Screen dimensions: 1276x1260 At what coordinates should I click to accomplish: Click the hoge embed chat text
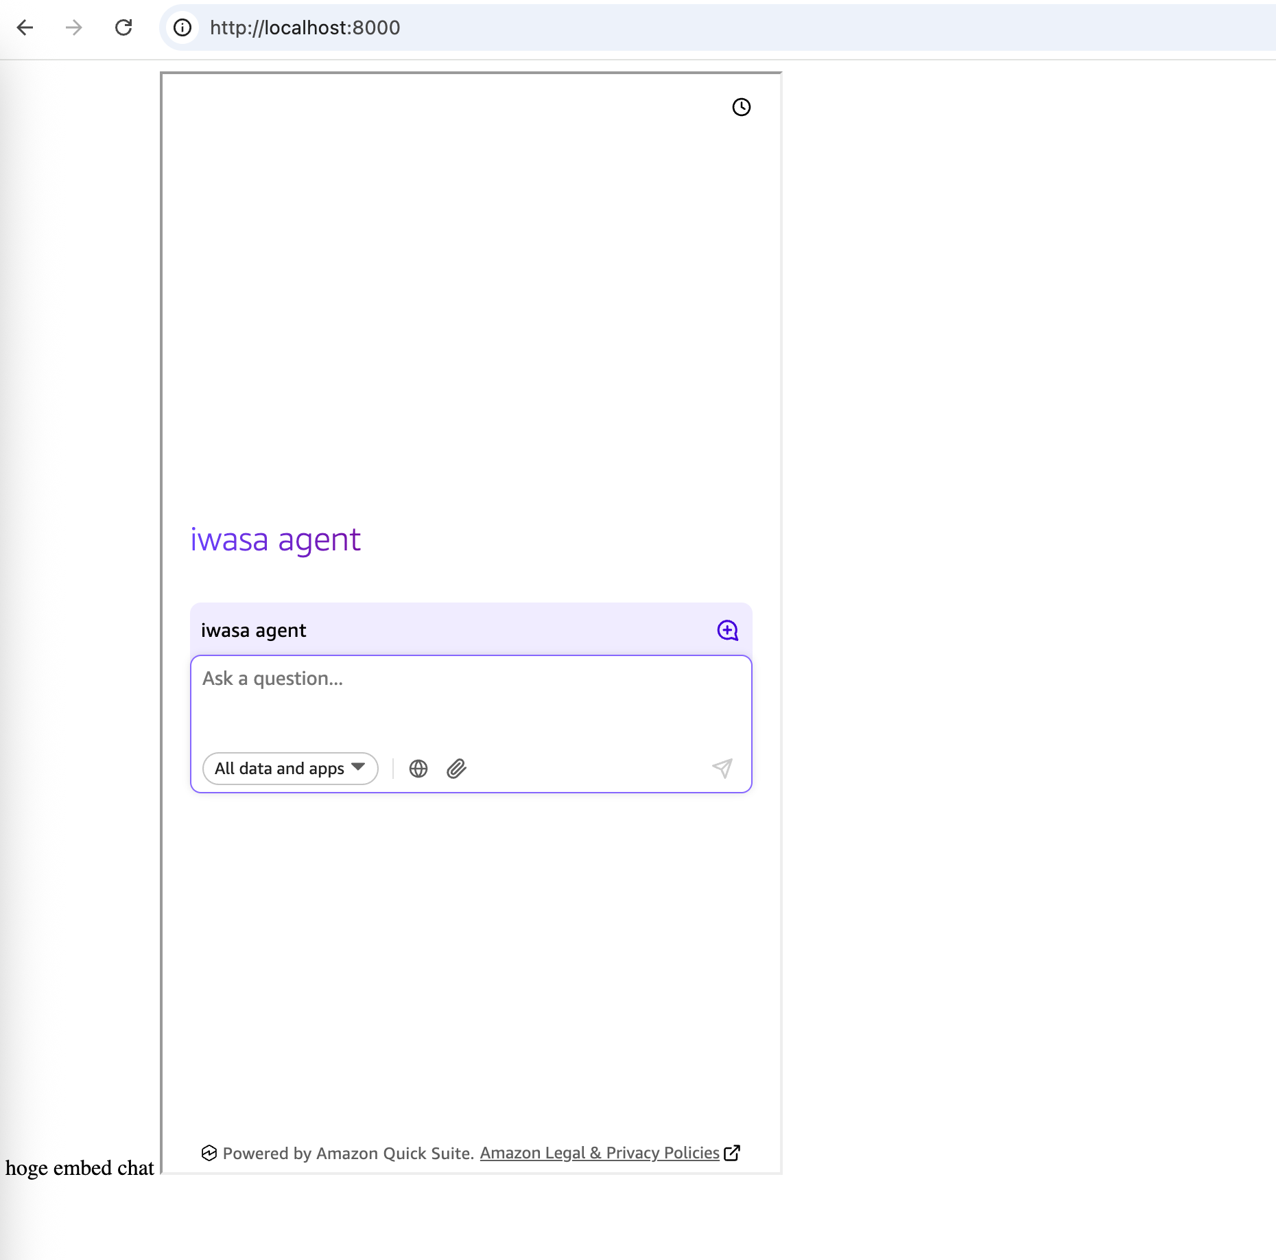point(80,1168)
